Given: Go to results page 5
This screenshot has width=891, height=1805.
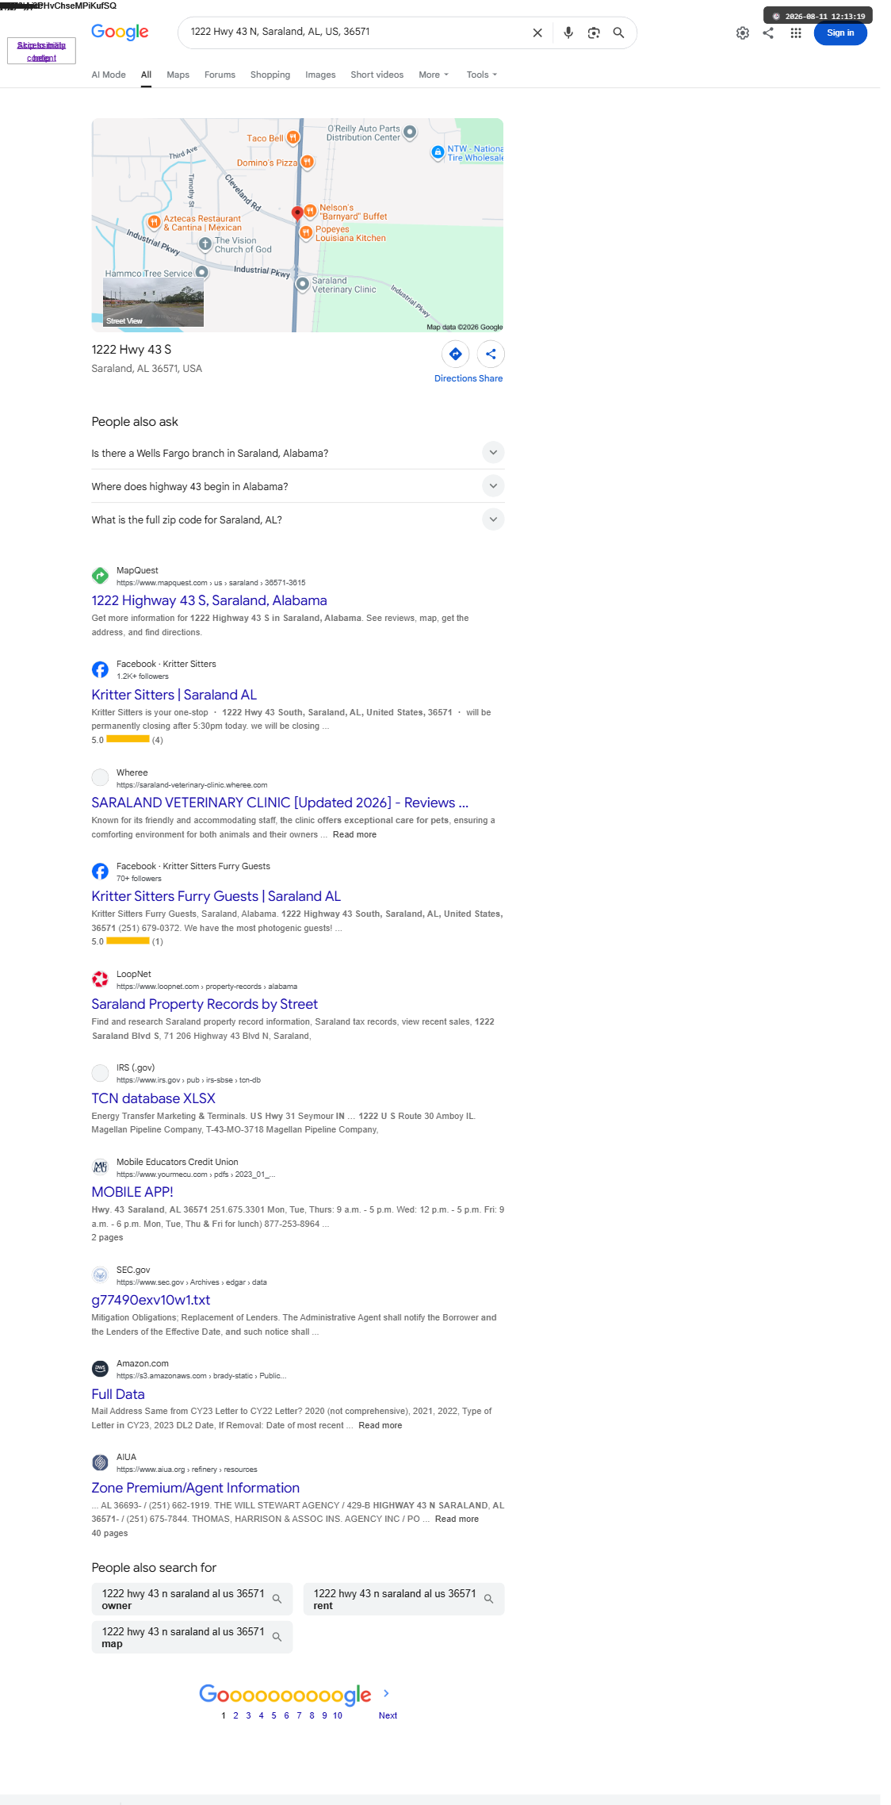Looking at the screenshot, I should (x=273, y=1715).
